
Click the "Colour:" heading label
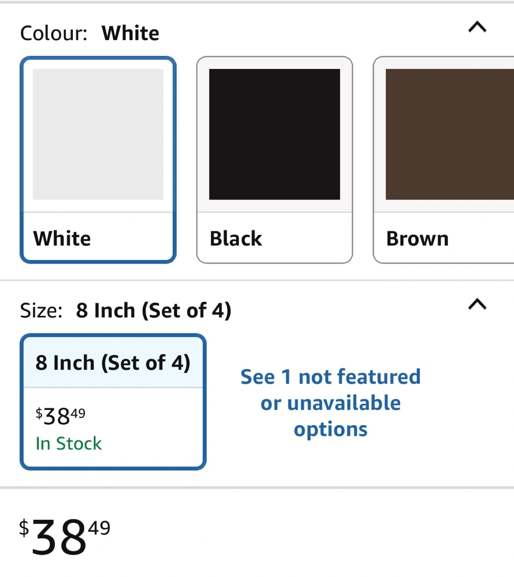tap(54, 33)
